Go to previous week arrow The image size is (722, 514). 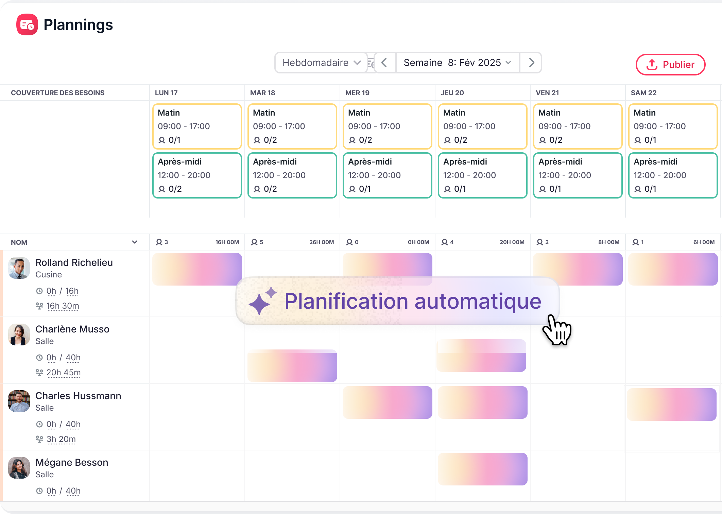pyautogui.click(x=384, y=63)
